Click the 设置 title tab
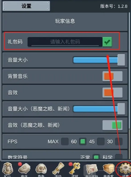The image size is (131, 177). (x=26, y=6)
